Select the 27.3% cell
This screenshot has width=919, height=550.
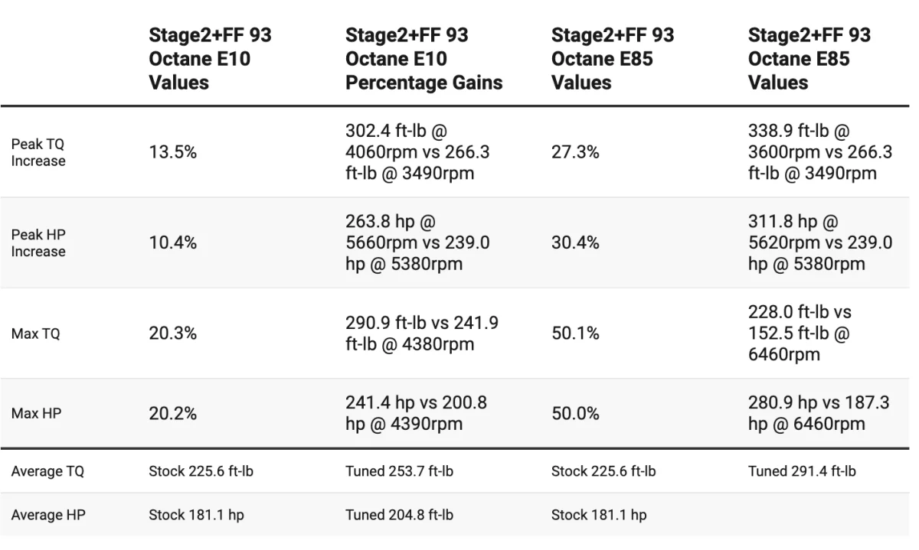pyautogui.click(x=575, y=152)
